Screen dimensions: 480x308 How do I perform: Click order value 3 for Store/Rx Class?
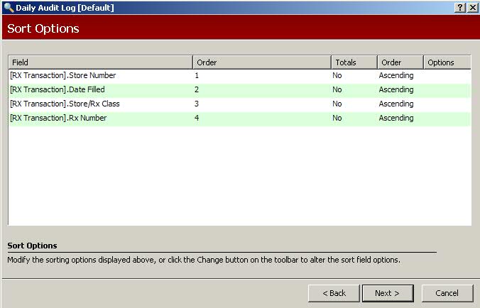pos(197,104)
